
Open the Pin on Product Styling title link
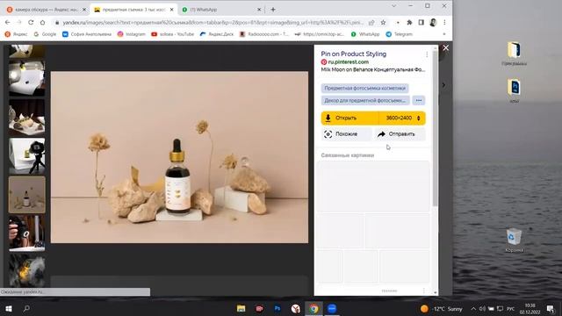353,54
